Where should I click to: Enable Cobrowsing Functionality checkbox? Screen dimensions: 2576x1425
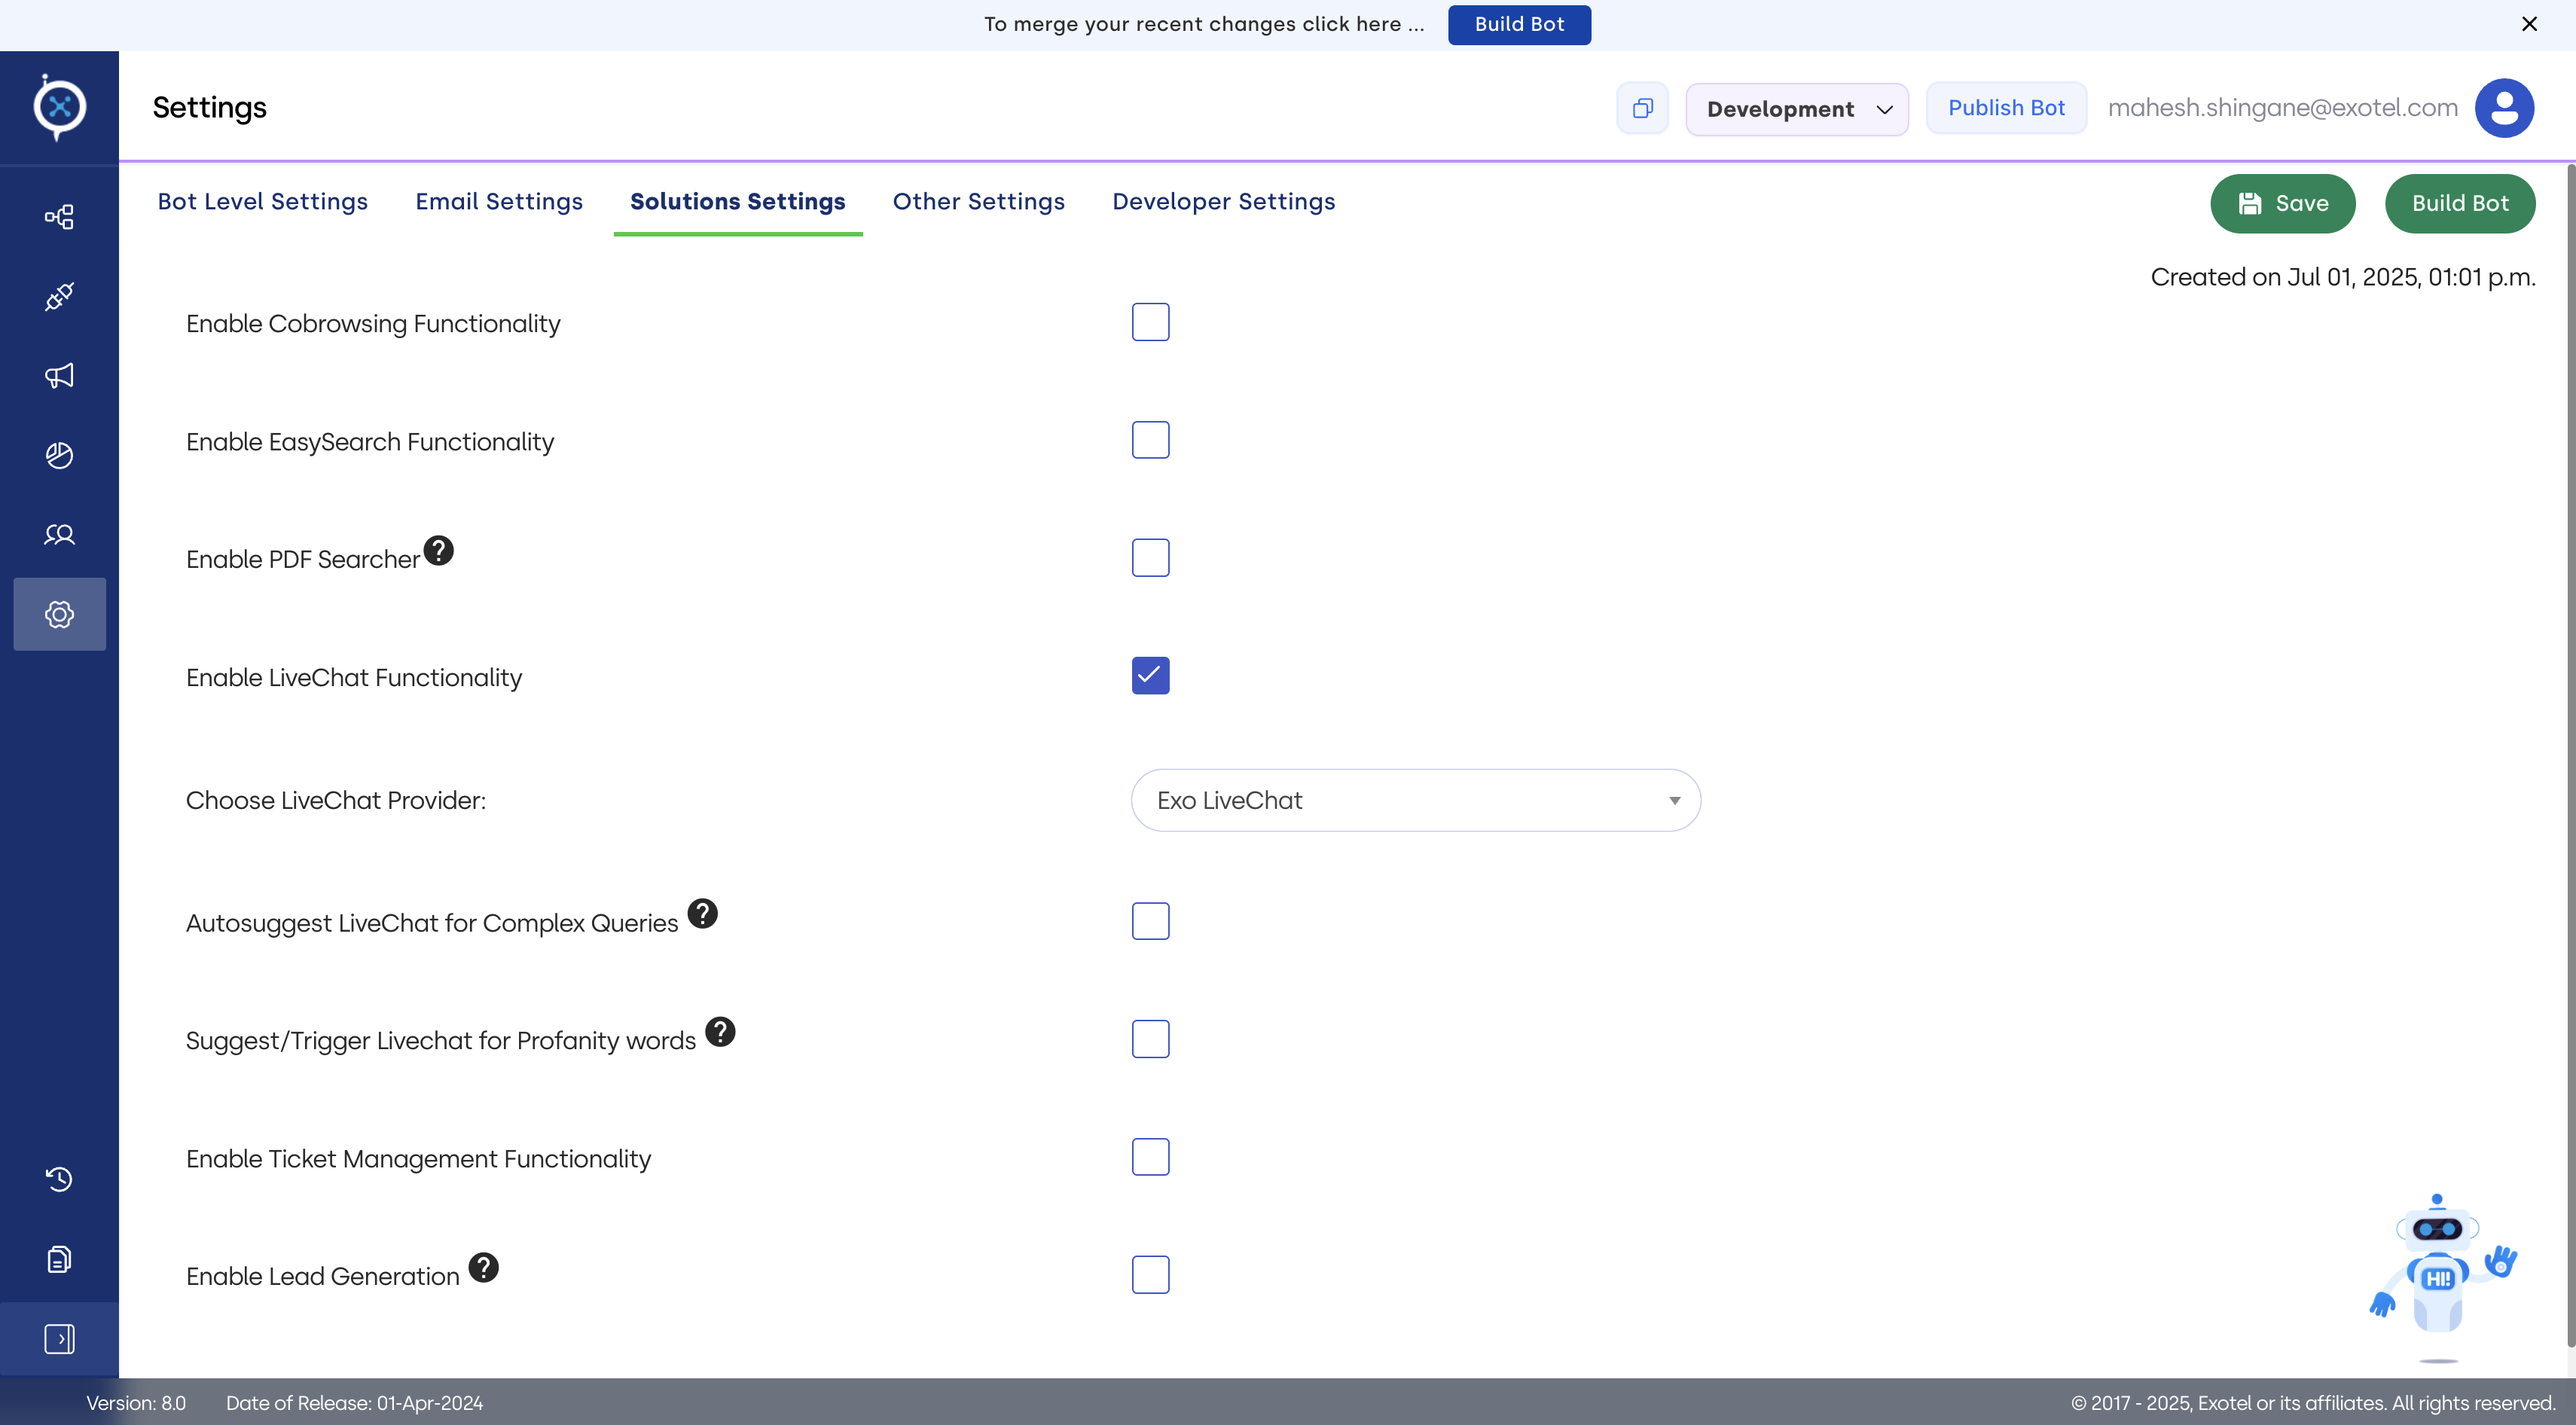(x=1150, y=322)
